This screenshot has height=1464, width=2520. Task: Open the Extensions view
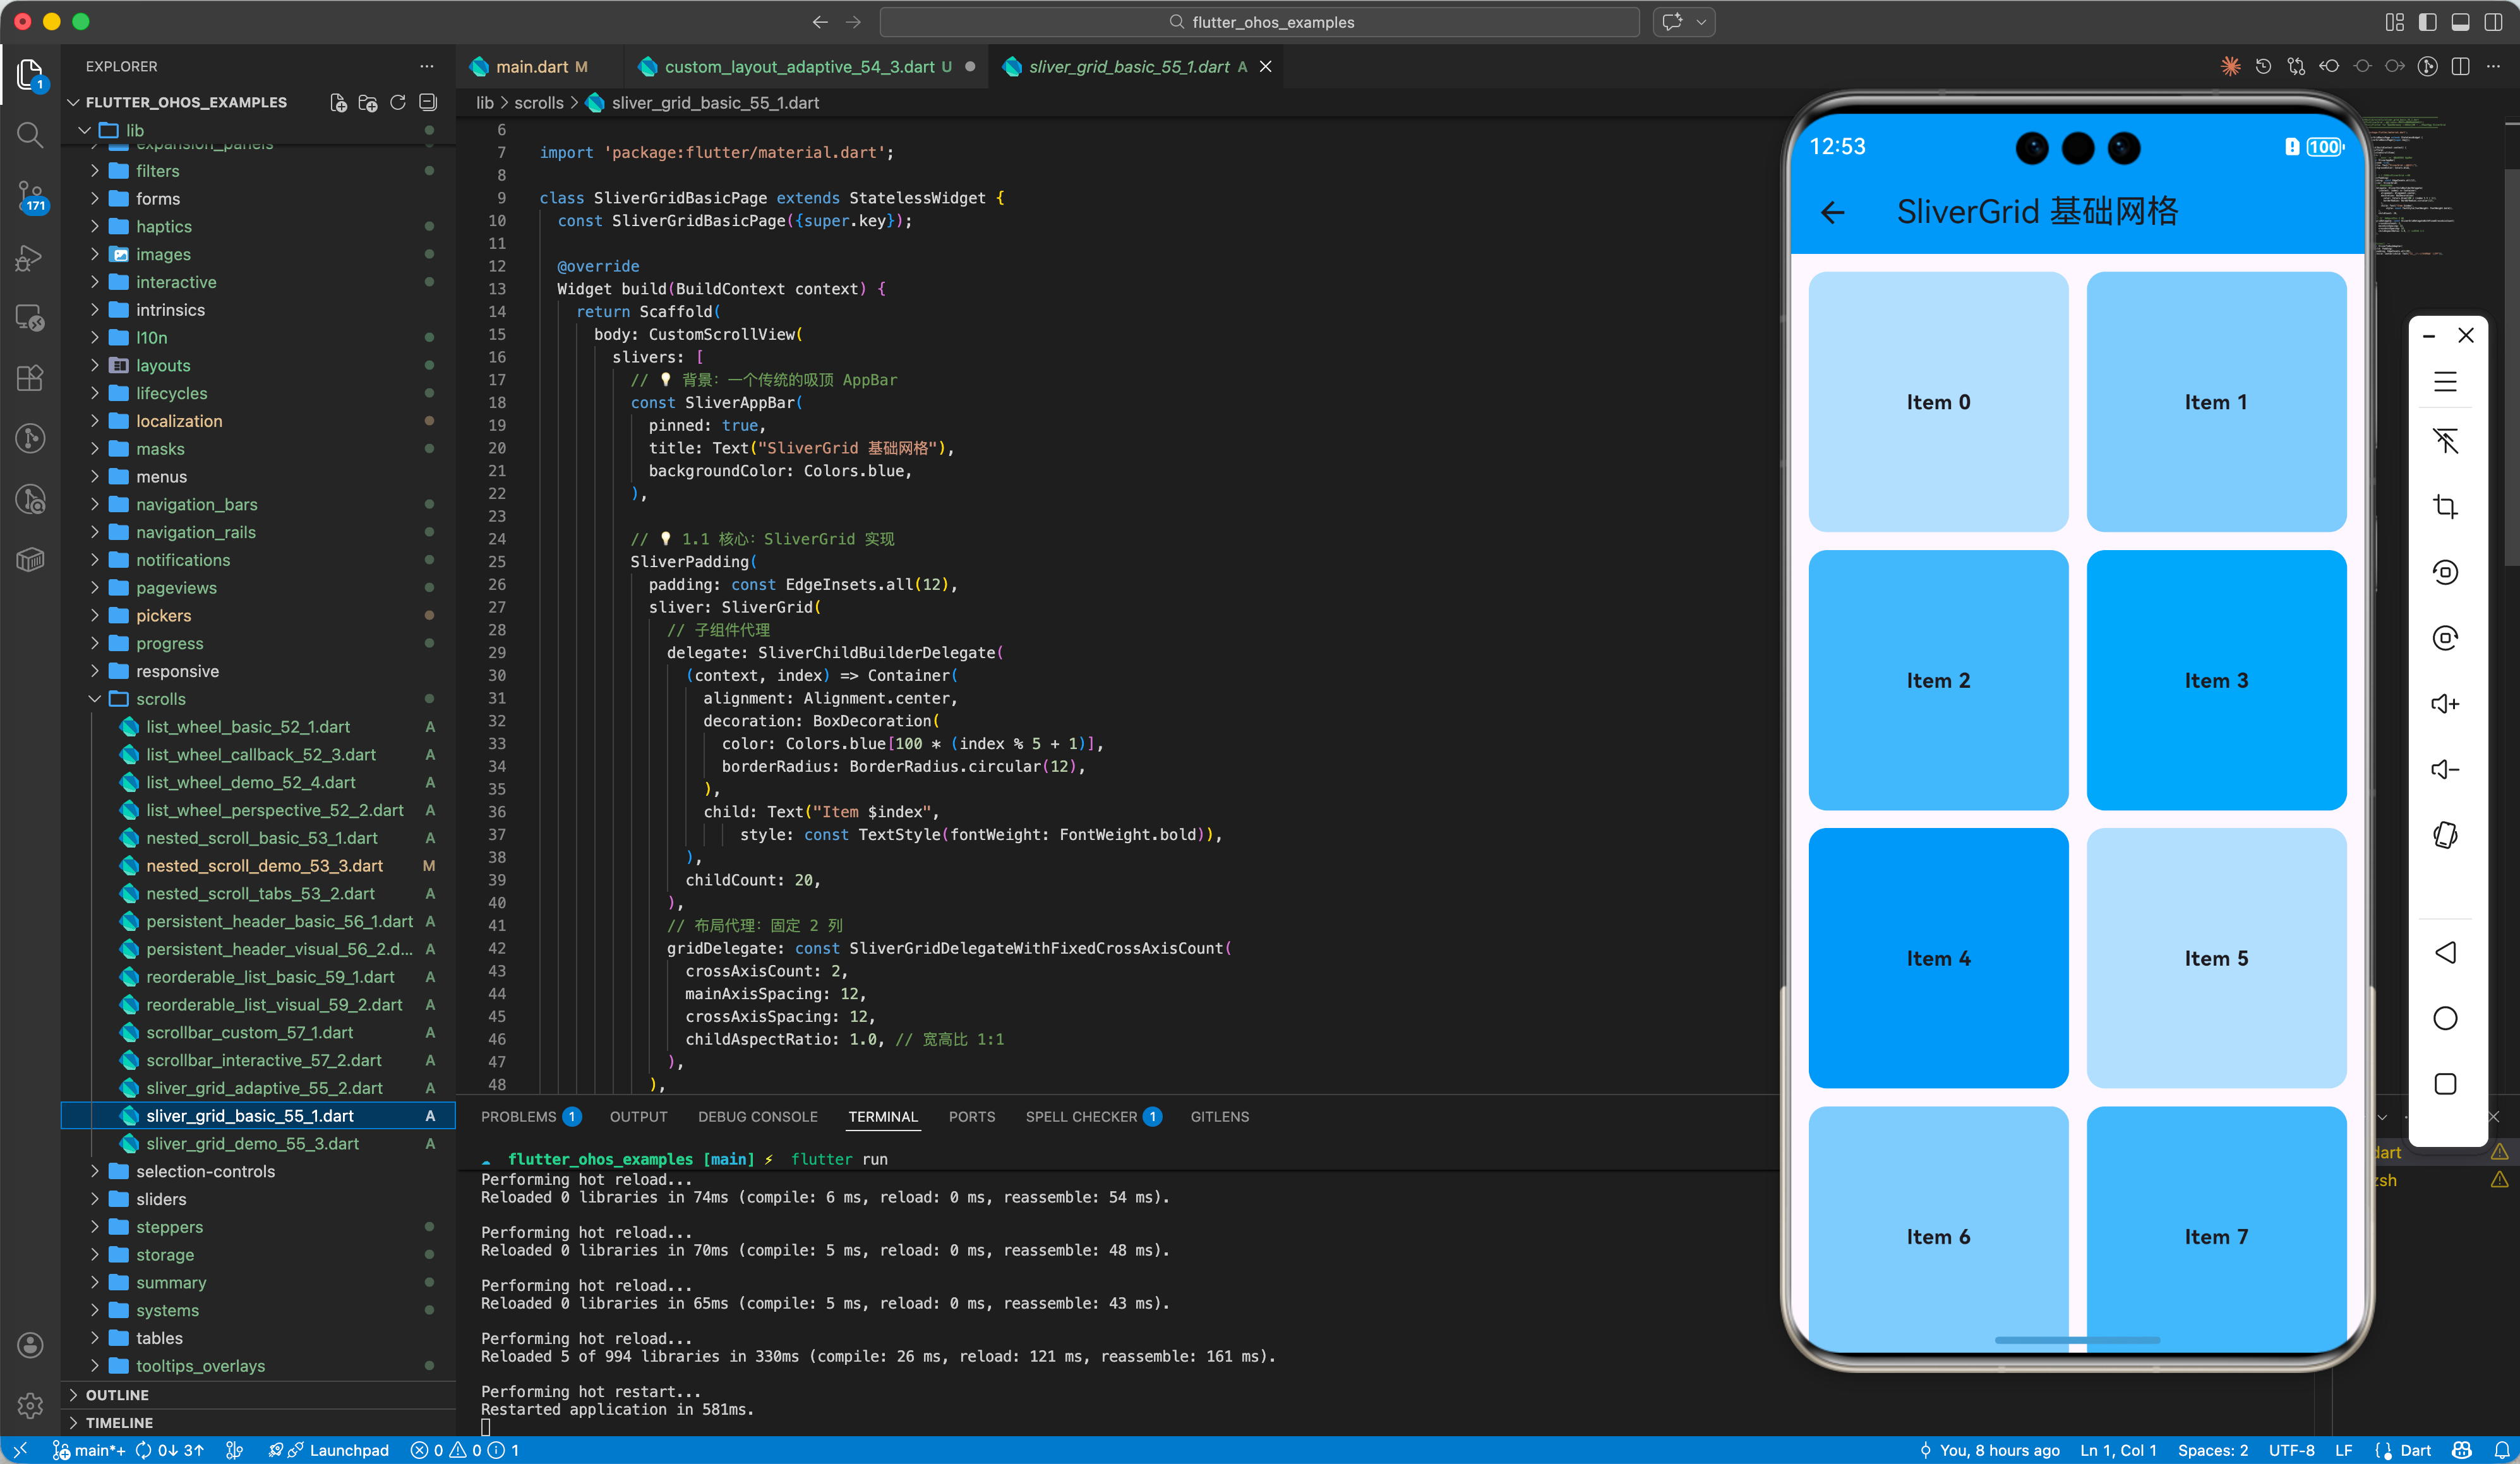click(x=30, y=378)
